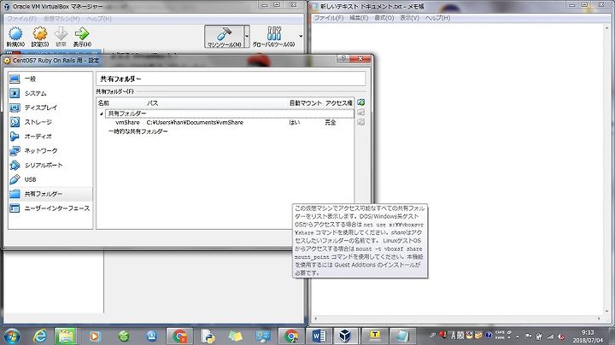Click the 名前 column header

coord(103,103)
